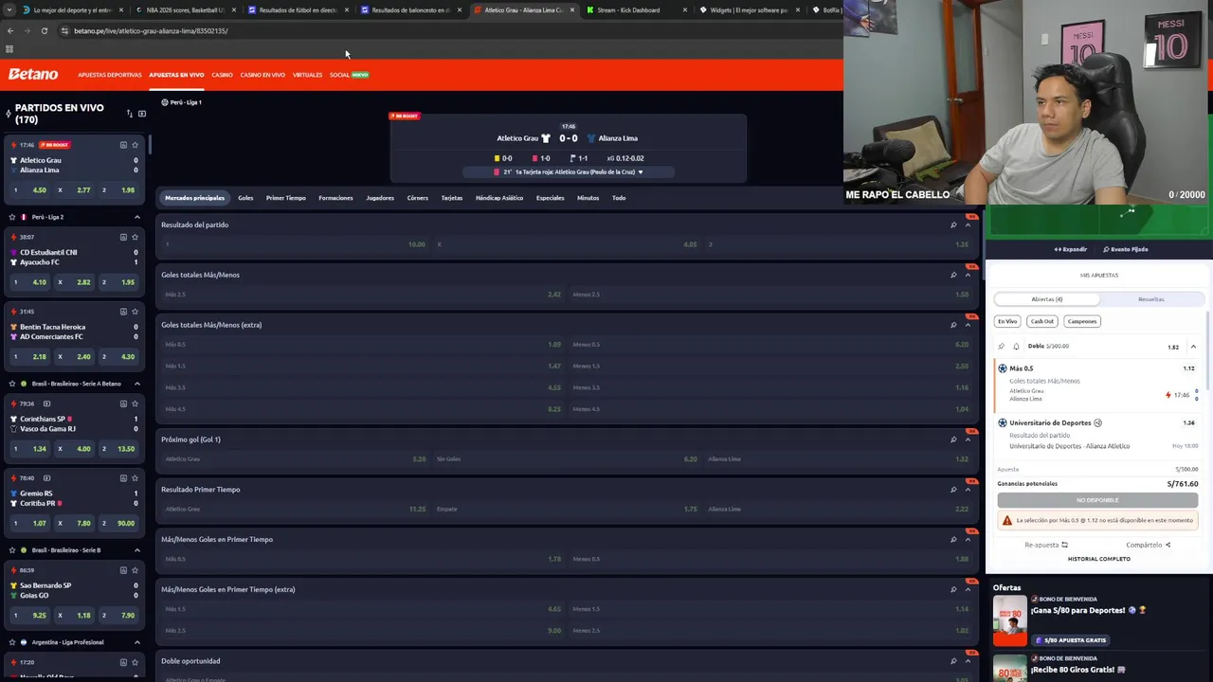Open statistics icon on Sao Bernardo SP card
This screenshot has width=1213, height=682.
pos(123,570)
